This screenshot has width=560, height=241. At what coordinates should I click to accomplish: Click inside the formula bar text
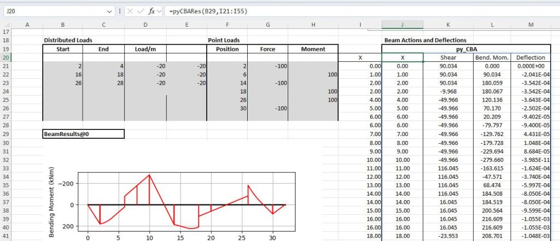[328, 11]
